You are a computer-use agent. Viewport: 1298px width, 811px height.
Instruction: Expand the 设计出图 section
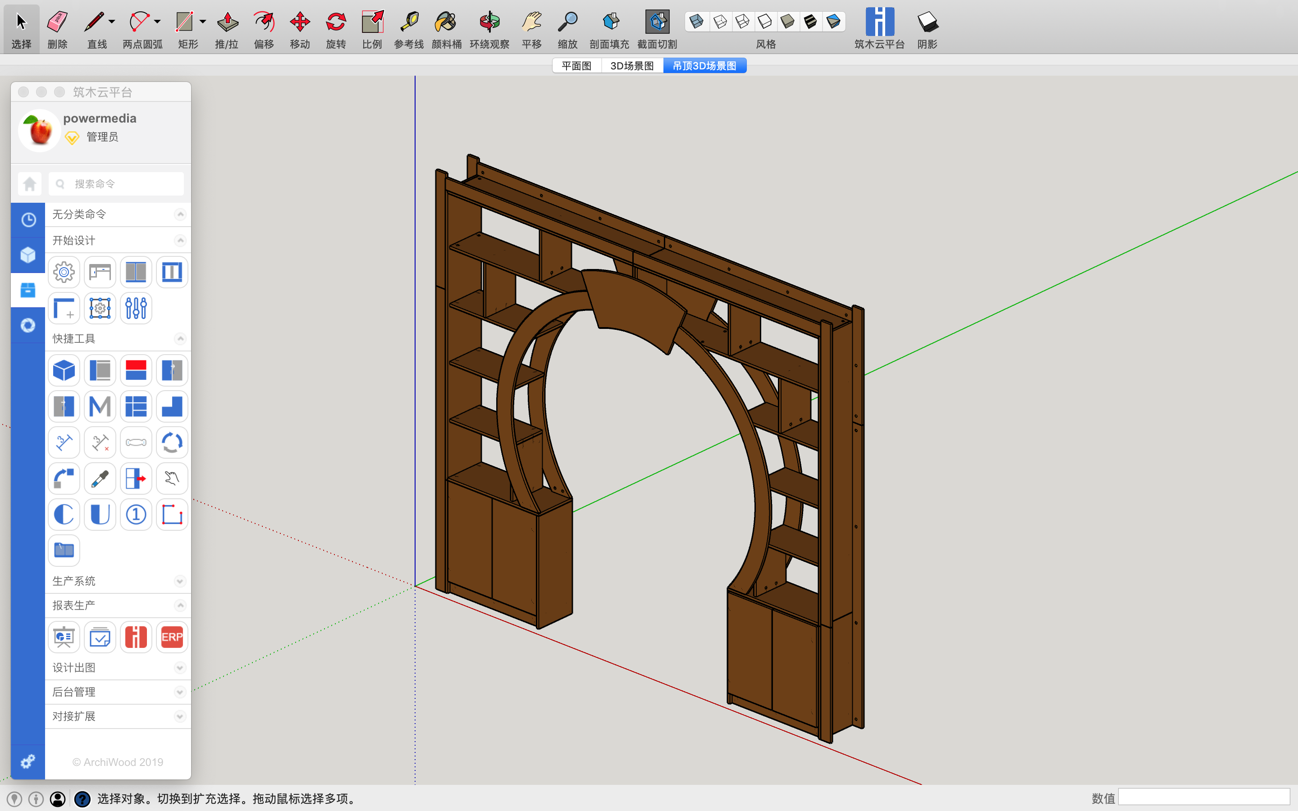click(180, 668)
